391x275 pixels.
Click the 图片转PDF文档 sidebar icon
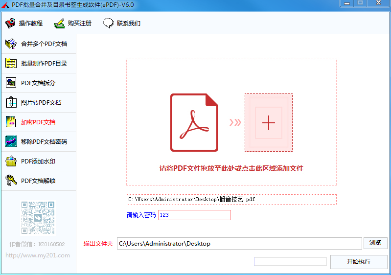[x=11, y=102]
